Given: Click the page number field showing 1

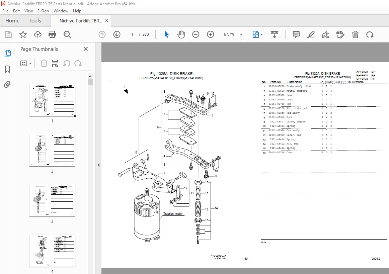Looking at the screenshot, I should point(132,34).
